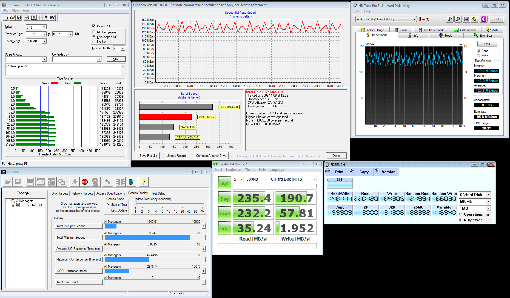The image size is (510, 298).
Task: Click Iometer STOP ALL tests icon
Action: [95, 182]
